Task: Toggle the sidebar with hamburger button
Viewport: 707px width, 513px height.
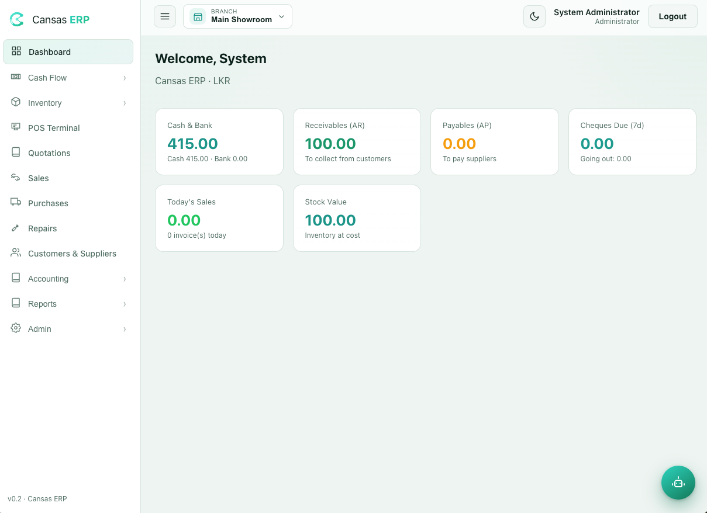Action: click(x=165, y=16)
